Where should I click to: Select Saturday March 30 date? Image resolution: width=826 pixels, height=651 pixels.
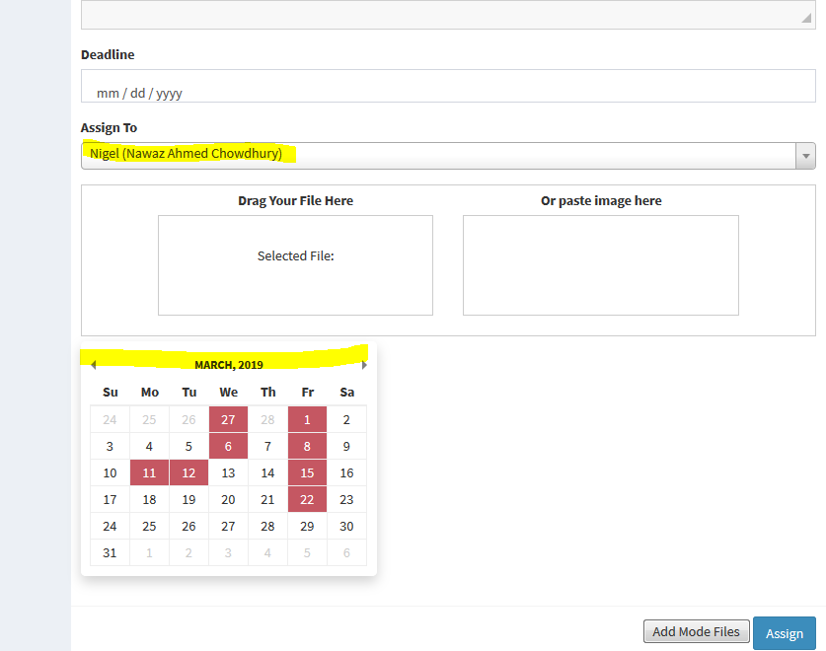click(346, 526)
